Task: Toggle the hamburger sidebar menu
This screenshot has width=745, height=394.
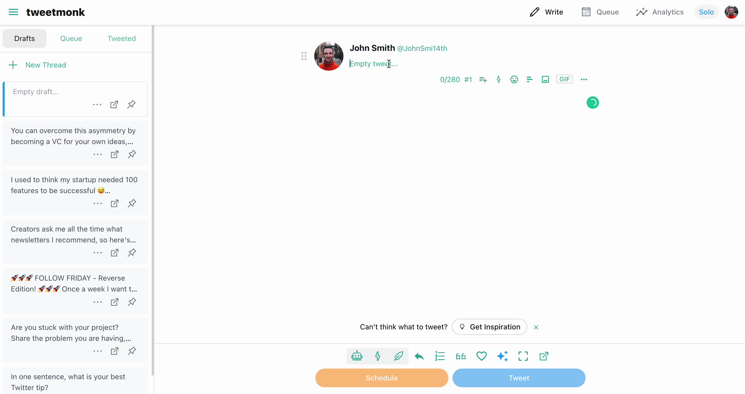Action: (13, 12)
